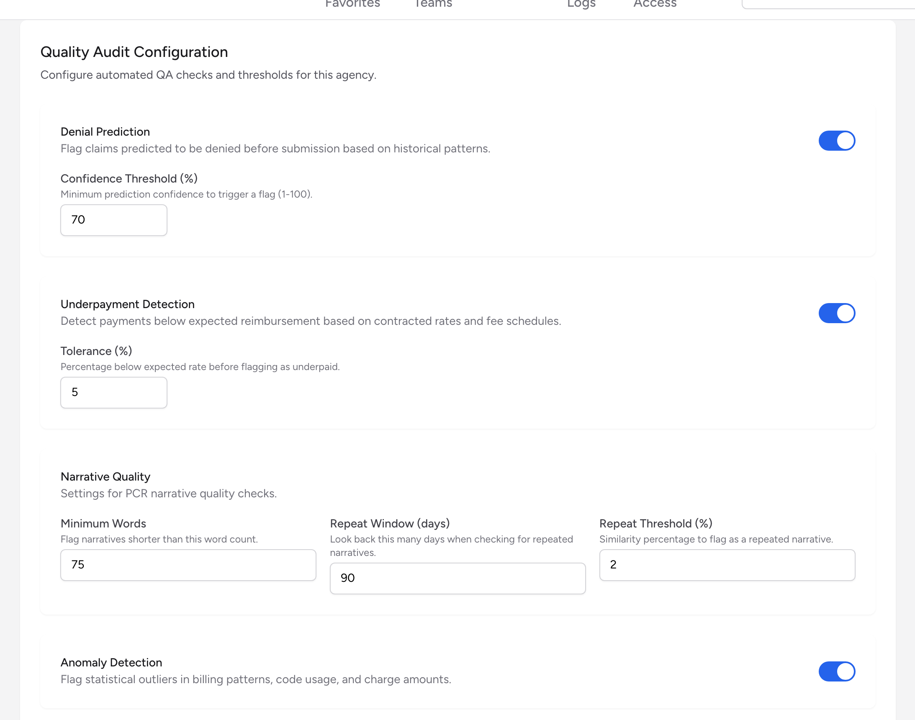
Task: Click 'Settings for PCR narrative quality checks.' text
Action: pos(169,493)
